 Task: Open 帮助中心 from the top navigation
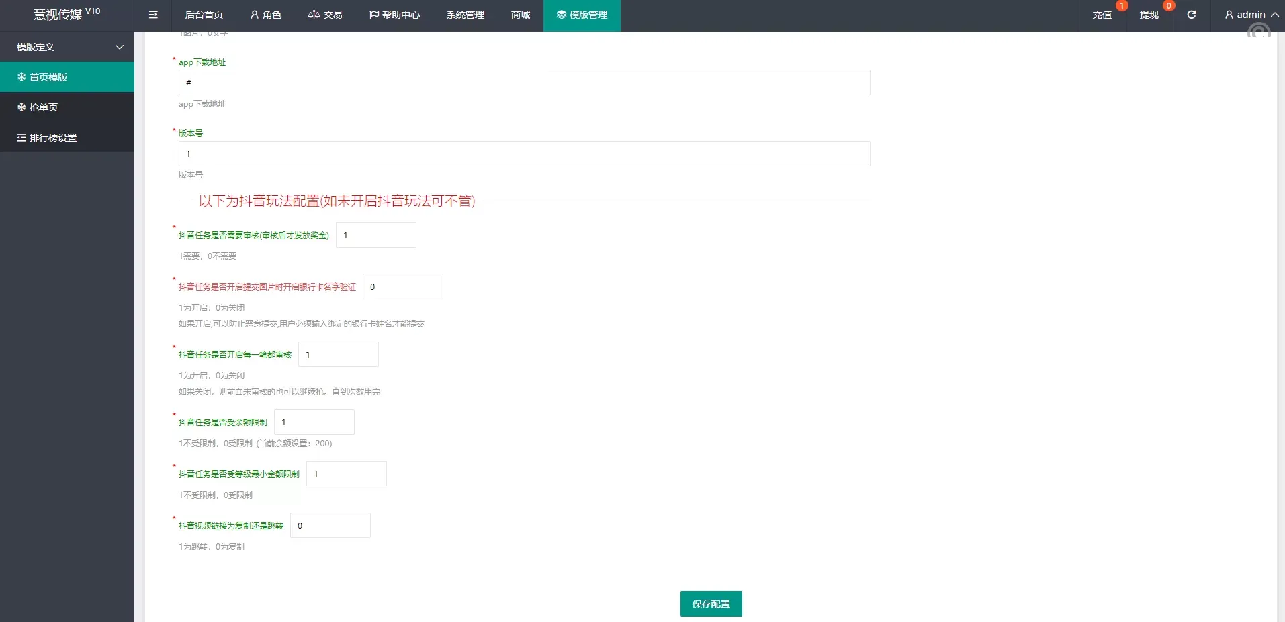point(395,15)
